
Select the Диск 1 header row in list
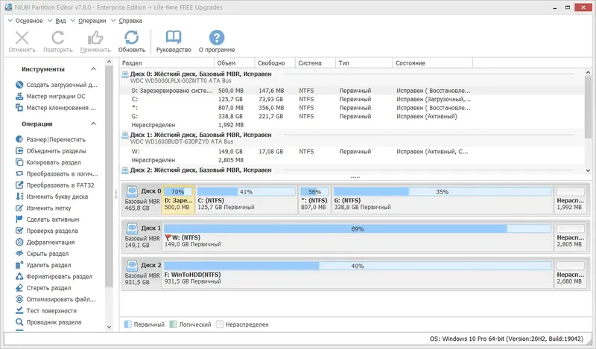click(352, 138)
